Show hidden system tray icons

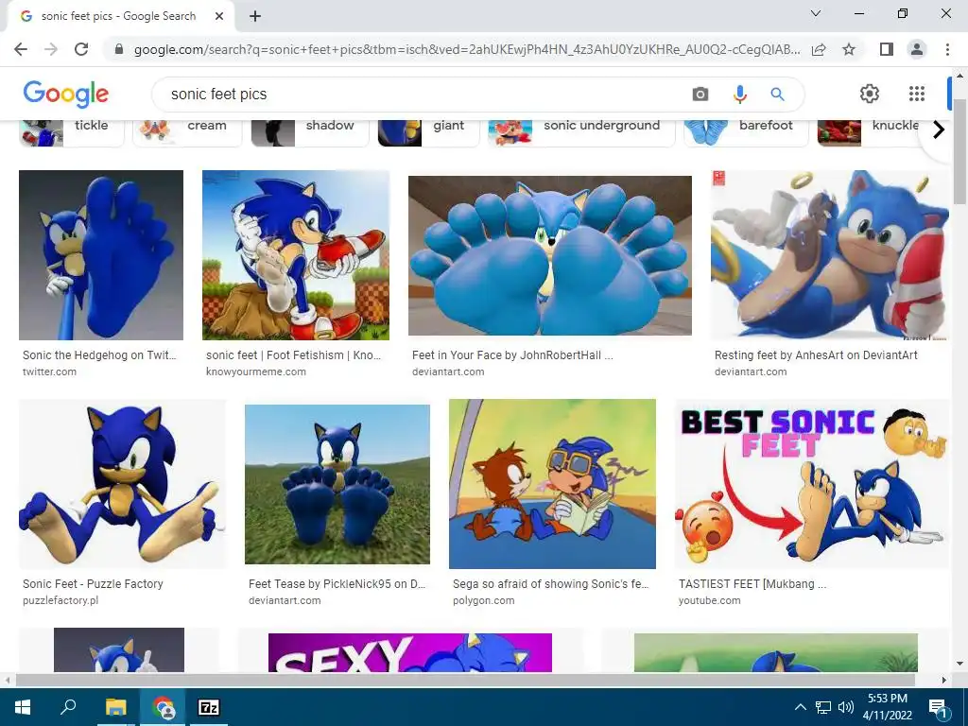coord(800,707)
